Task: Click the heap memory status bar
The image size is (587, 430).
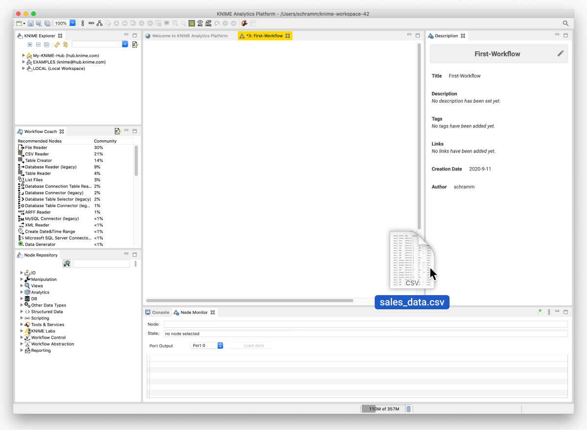Action: click(383, 409)
